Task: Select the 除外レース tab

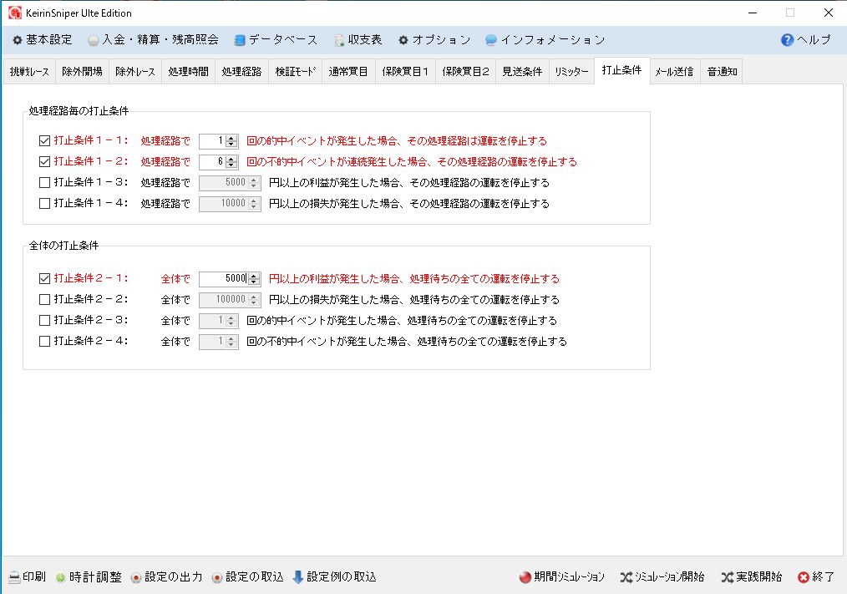Action: 135,71
